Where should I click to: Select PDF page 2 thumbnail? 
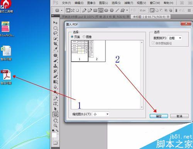tap(97, 51)
